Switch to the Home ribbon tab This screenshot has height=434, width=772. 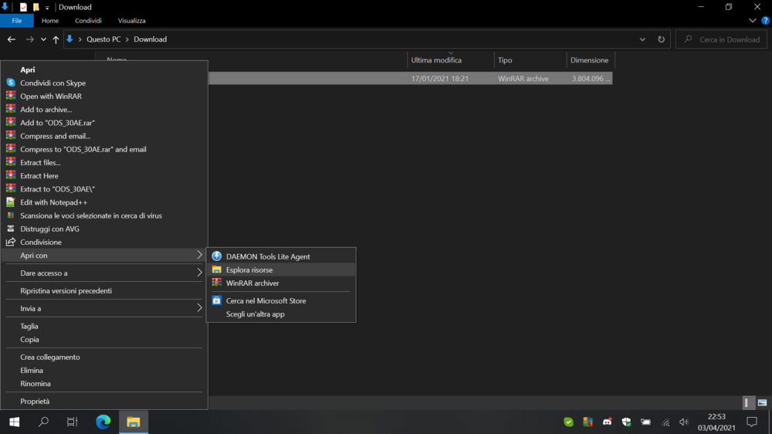(50, 21)
